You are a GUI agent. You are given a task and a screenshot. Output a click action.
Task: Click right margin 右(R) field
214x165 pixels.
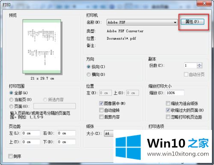tap(66, 133)
